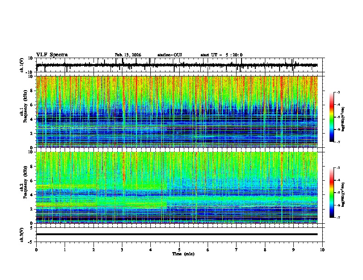Click the "Time (min)" x-axis label
This screenshot has width=363, height=280.
(183, 254)
